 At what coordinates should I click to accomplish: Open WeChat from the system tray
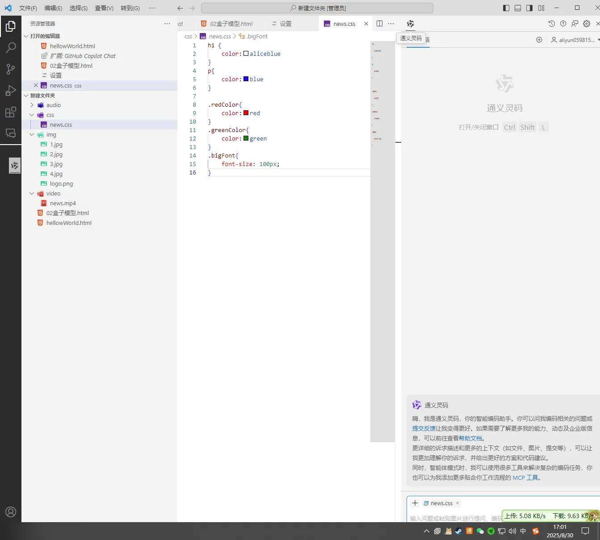pos(480,531)
